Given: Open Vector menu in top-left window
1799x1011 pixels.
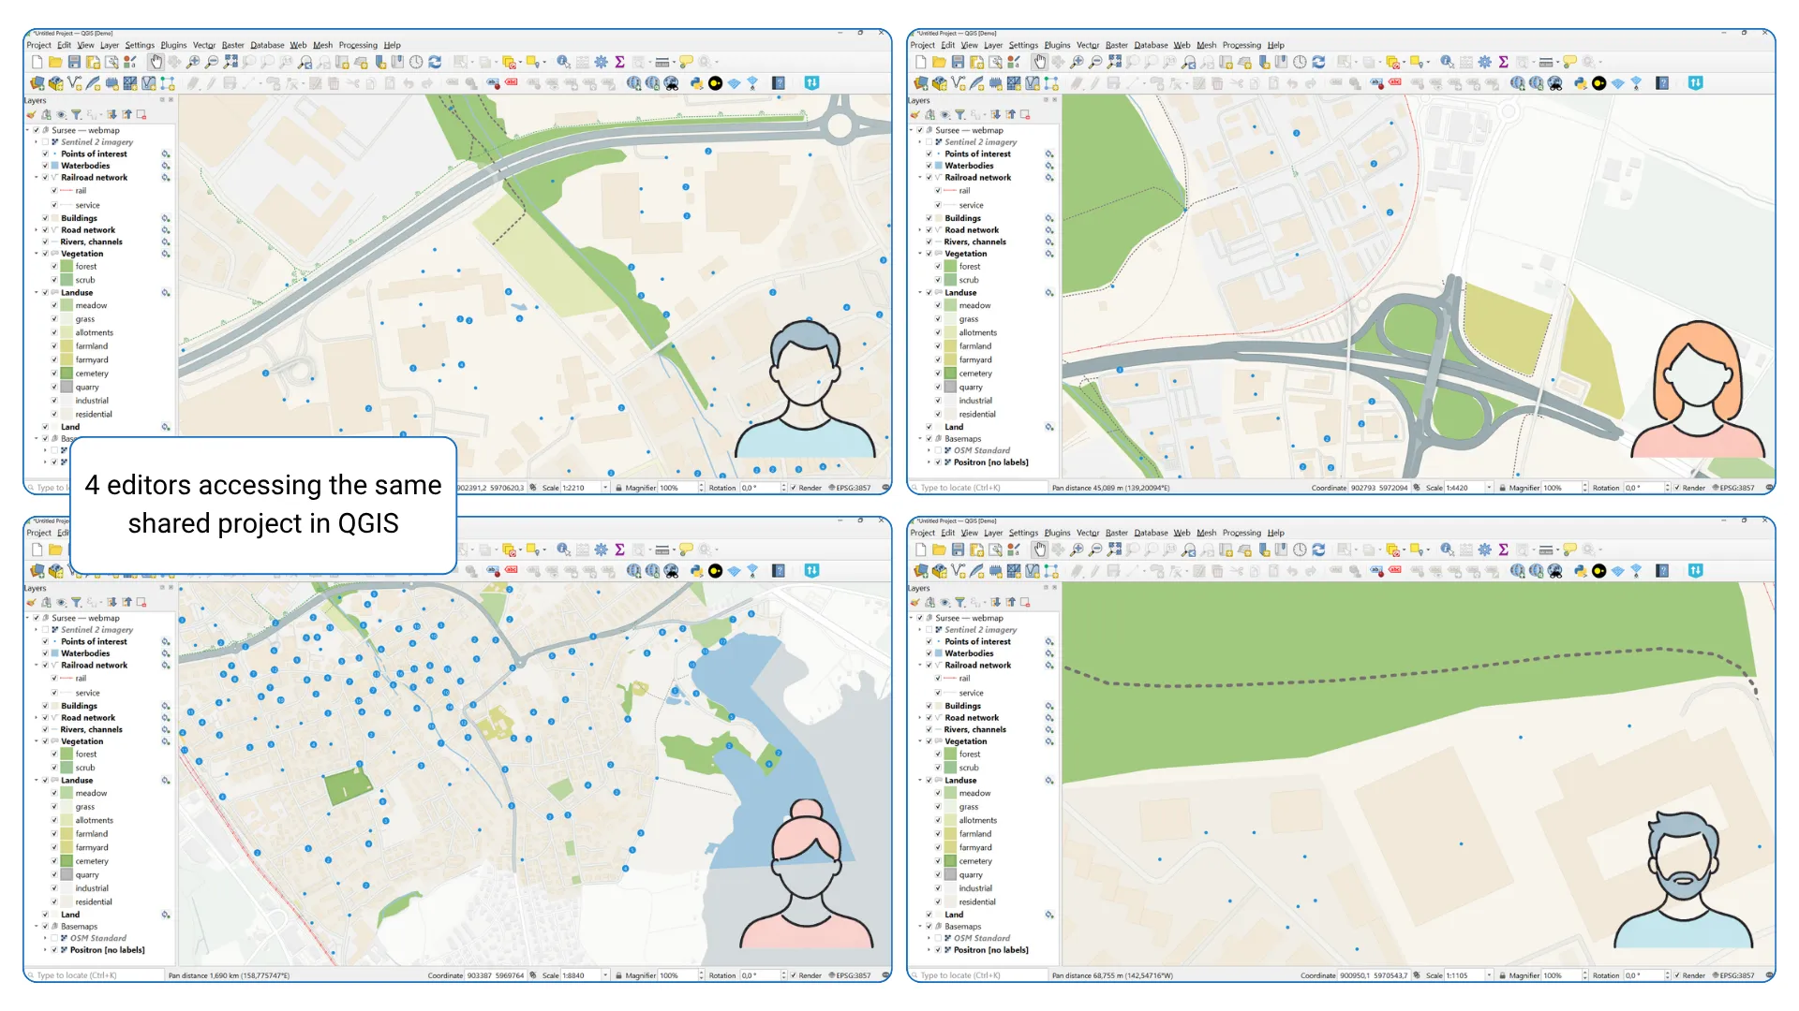Looking at the screenshot, I should click(204, 45).
